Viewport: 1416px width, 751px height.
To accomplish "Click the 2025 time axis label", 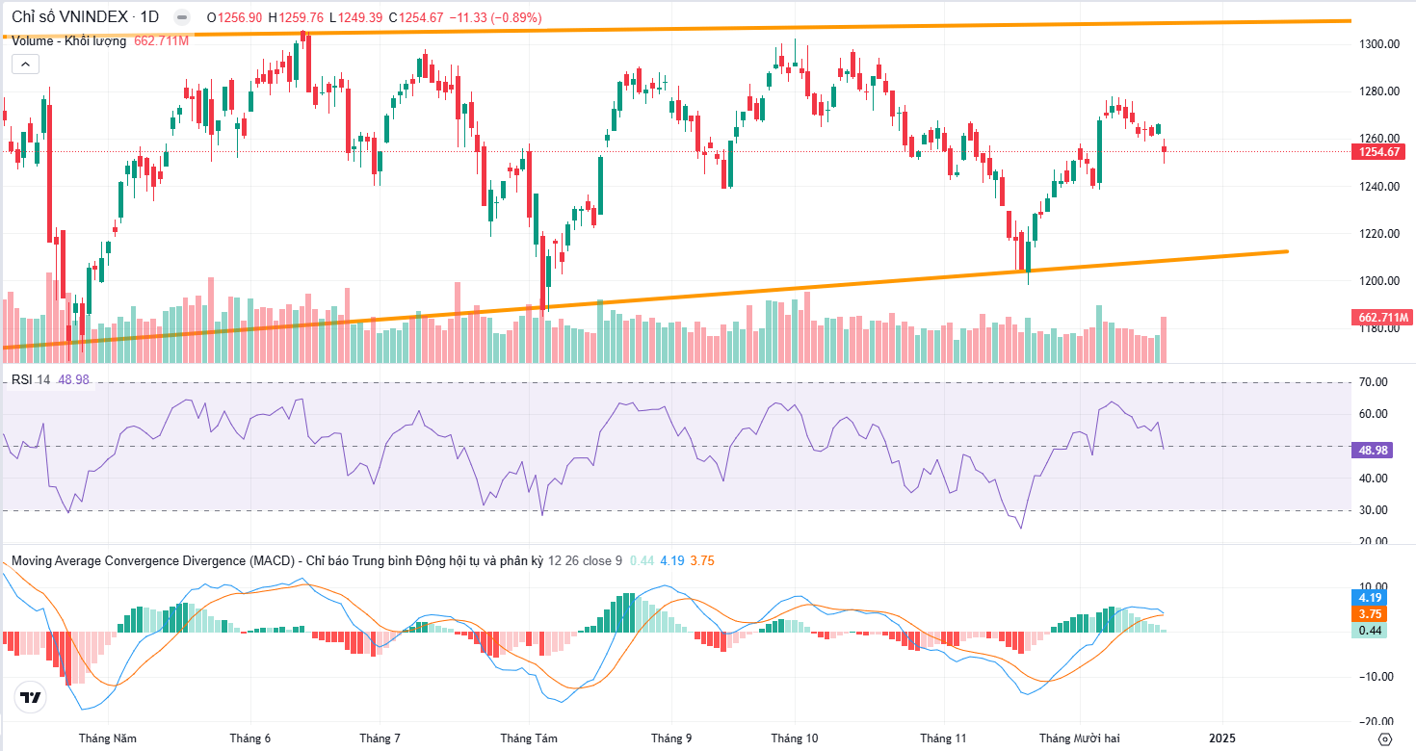I will [1221, 738].
